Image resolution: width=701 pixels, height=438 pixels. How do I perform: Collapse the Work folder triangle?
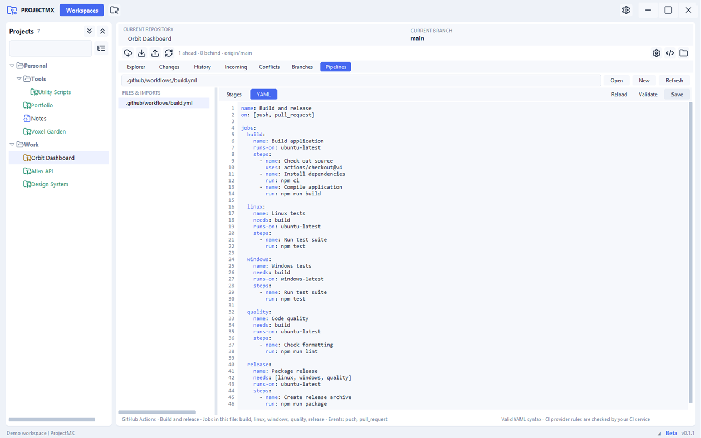(12, 145)
